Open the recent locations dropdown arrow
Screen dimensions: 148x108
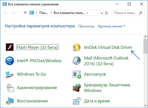point(20,13)
